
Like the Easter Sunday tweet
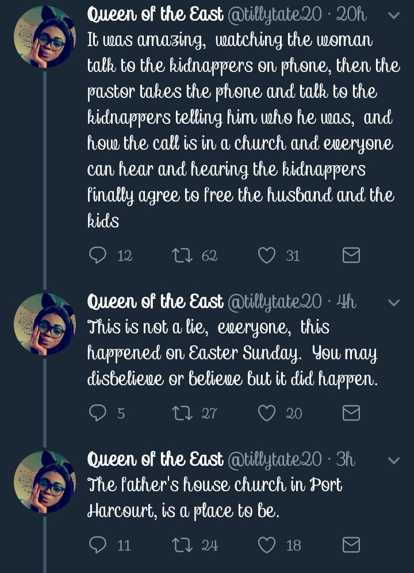(267, 413)
